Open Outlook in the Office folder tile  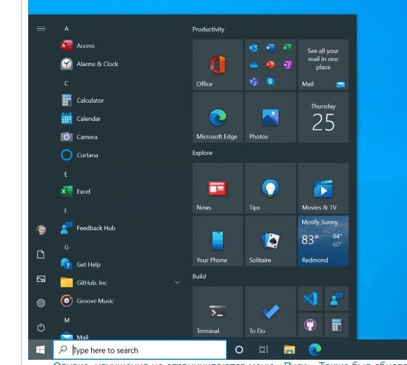[254, 48]
